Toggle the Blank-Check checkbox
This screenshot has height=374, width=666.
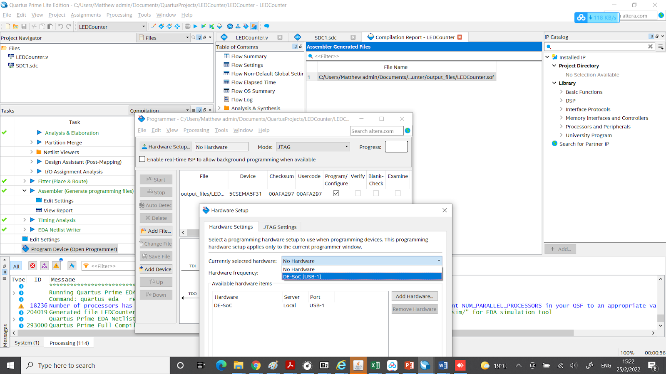(376, 193)
